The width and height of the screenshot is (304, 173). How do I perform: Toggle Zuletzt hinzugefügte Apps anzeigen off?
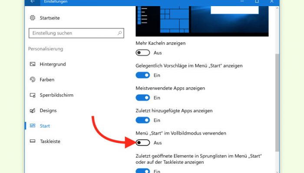click(x=143, y=120)
